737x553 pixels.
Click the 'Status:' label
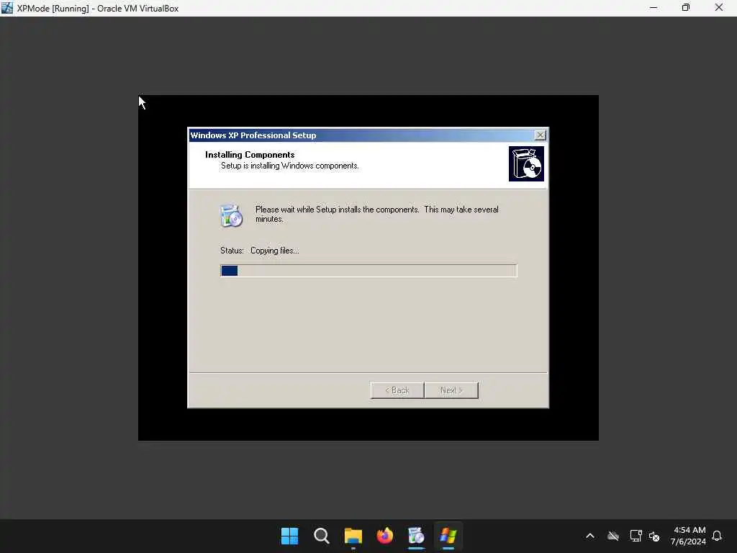[x=232, y=251]
